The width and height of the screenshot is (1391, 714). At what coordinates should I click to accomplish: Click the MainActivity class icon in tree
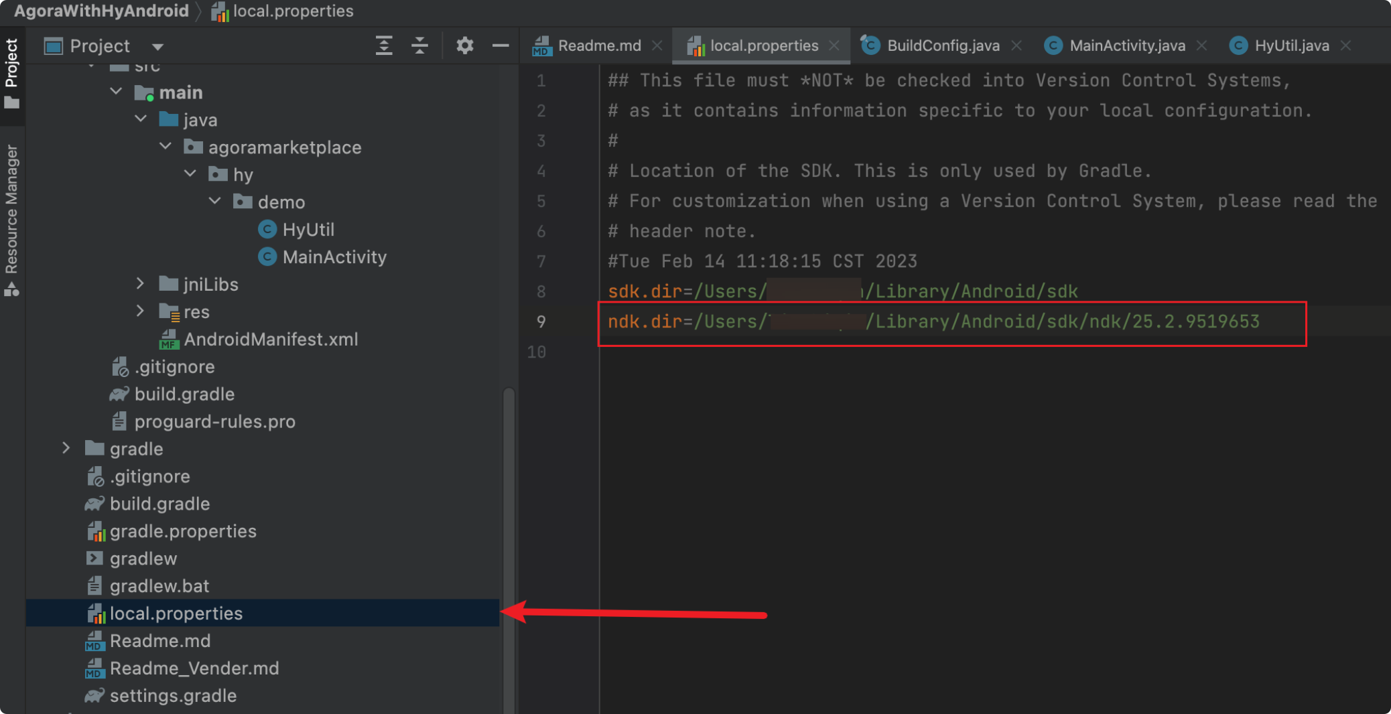point(267,257)
